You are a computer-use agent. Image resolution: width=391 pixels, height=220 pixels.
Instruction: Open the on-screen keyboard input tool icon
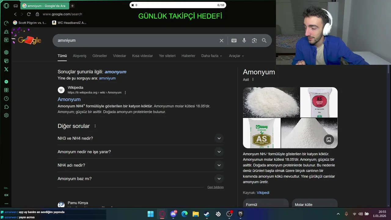[234, 40]
